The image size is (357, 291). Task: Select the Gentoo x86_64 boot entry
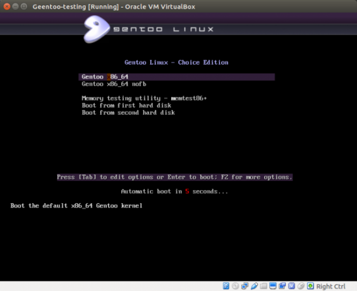(x=177, y=77)
